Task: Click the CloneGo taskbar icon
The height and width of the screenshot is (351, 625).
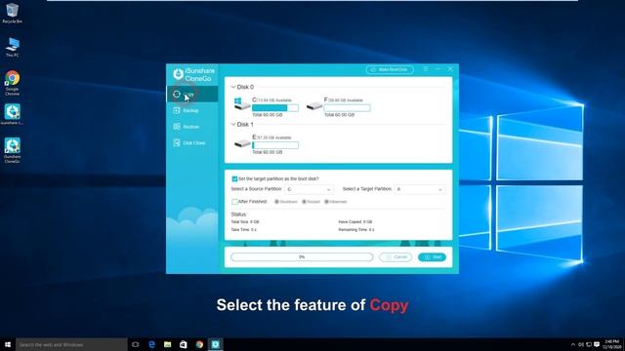Action: [x=215, y=344]
